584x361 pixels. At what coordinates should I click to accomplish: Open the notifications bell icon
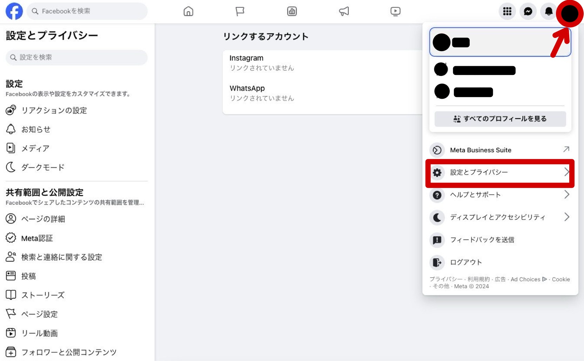coord(549,12)
